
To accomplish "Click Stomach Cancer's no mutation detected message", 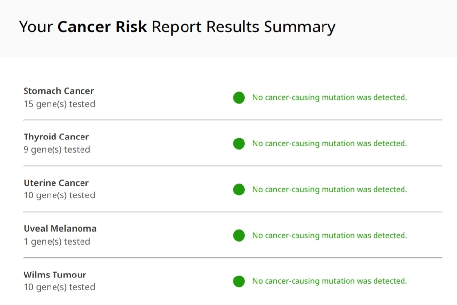I will tap(329, 97).
